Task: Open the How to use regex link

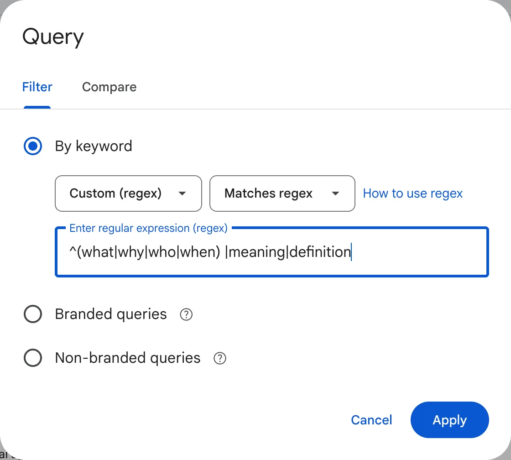Action: click(x=412, y=193)
